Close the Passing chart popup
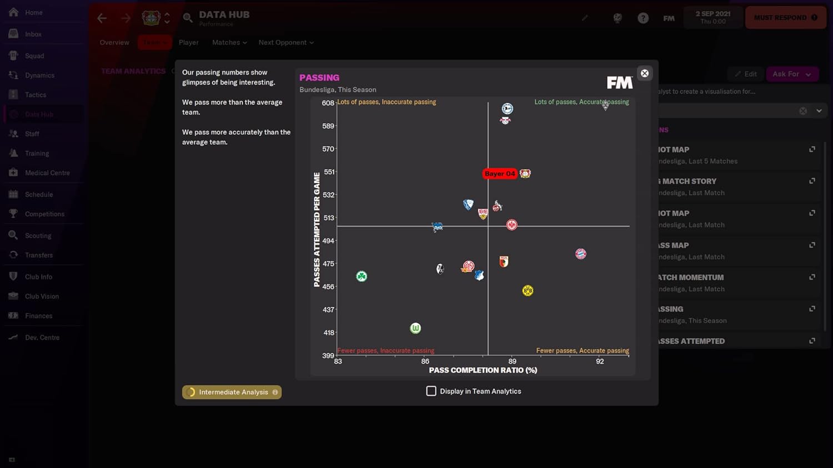This screenshot has width=833, height=468. 644,73
